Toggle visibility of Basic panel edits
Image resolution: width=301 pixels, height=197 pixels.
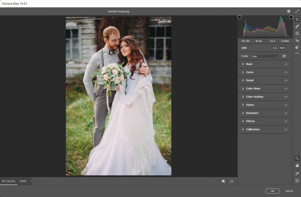pos(286,64)
